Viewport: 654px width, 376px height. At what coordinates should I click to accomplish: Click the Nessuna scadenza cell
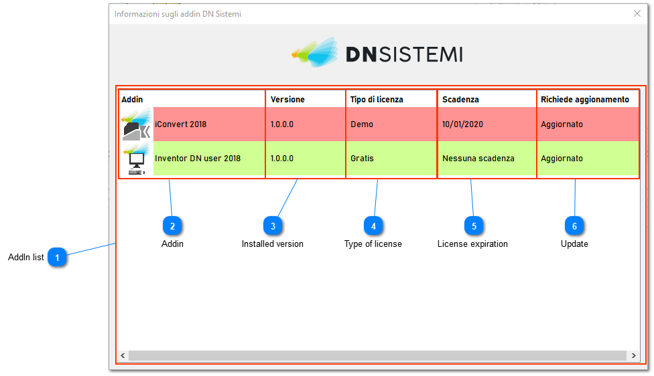[478, 159]
